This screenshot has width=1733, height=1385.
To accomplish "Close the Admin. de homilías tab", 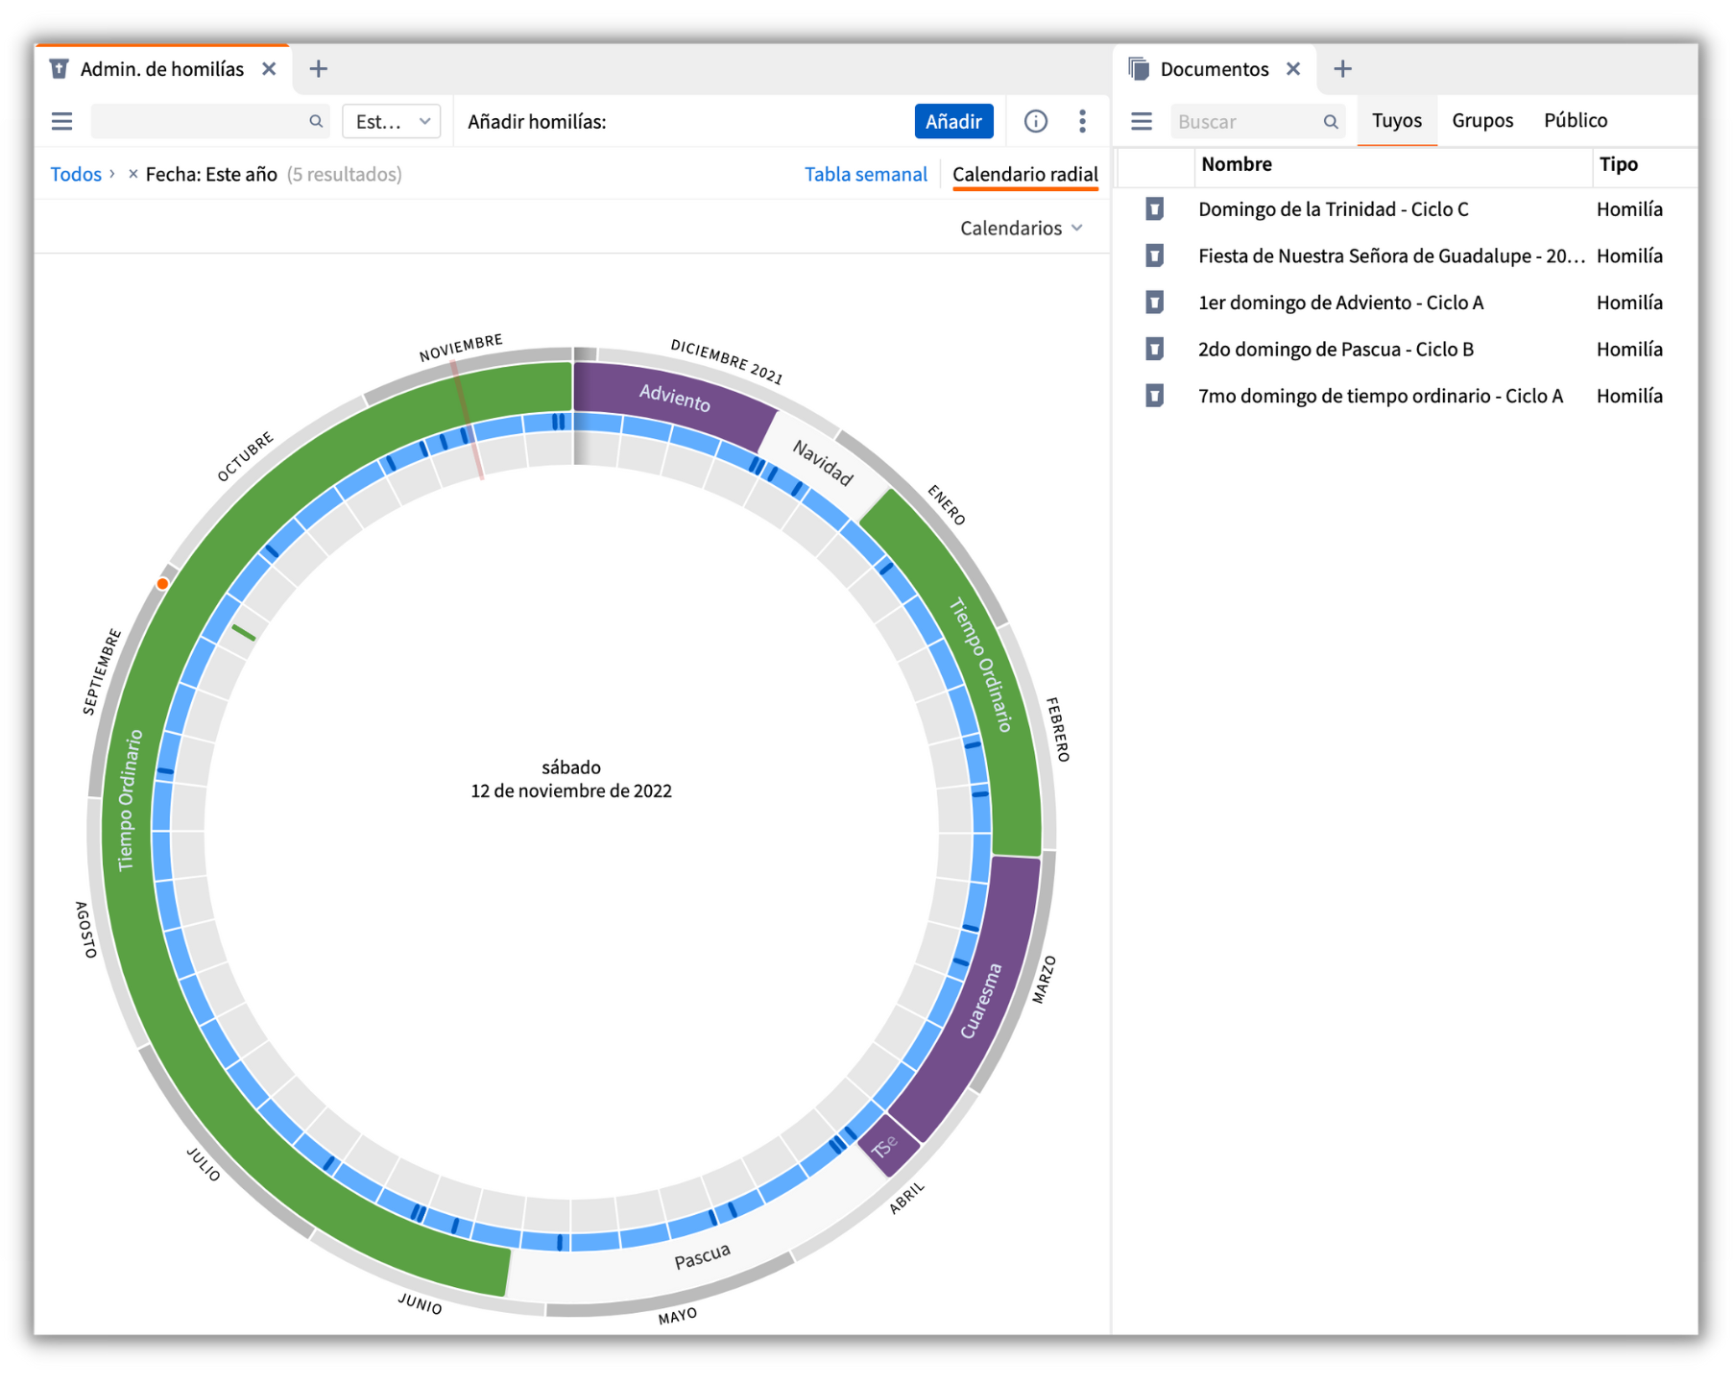I will [x=270, y=69].
